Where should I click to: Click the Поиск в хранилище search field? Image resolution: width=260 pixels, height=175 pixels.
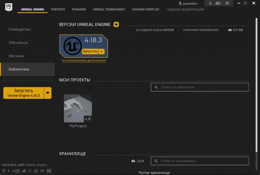tap(200, 161)
